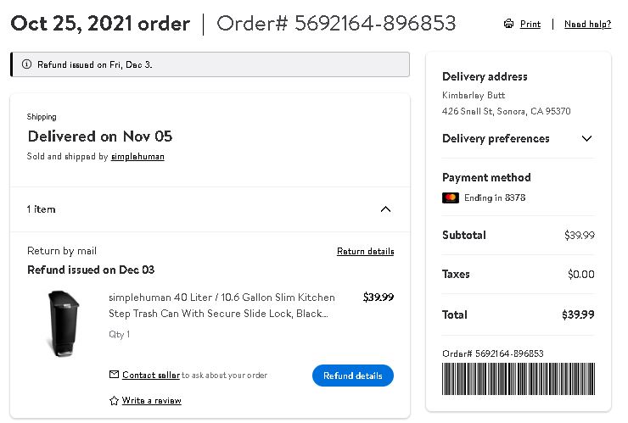Click the printer icon
The height and width of the screenshot is (423, 628).
508,24
